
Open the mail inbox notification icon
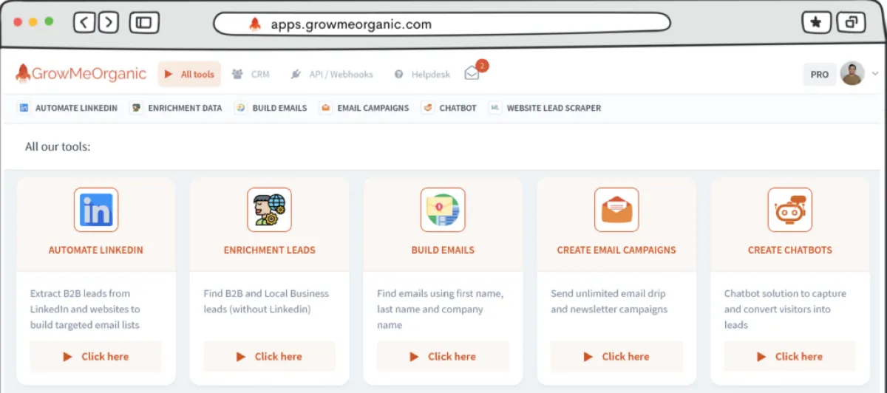click(x=473, y=72)
